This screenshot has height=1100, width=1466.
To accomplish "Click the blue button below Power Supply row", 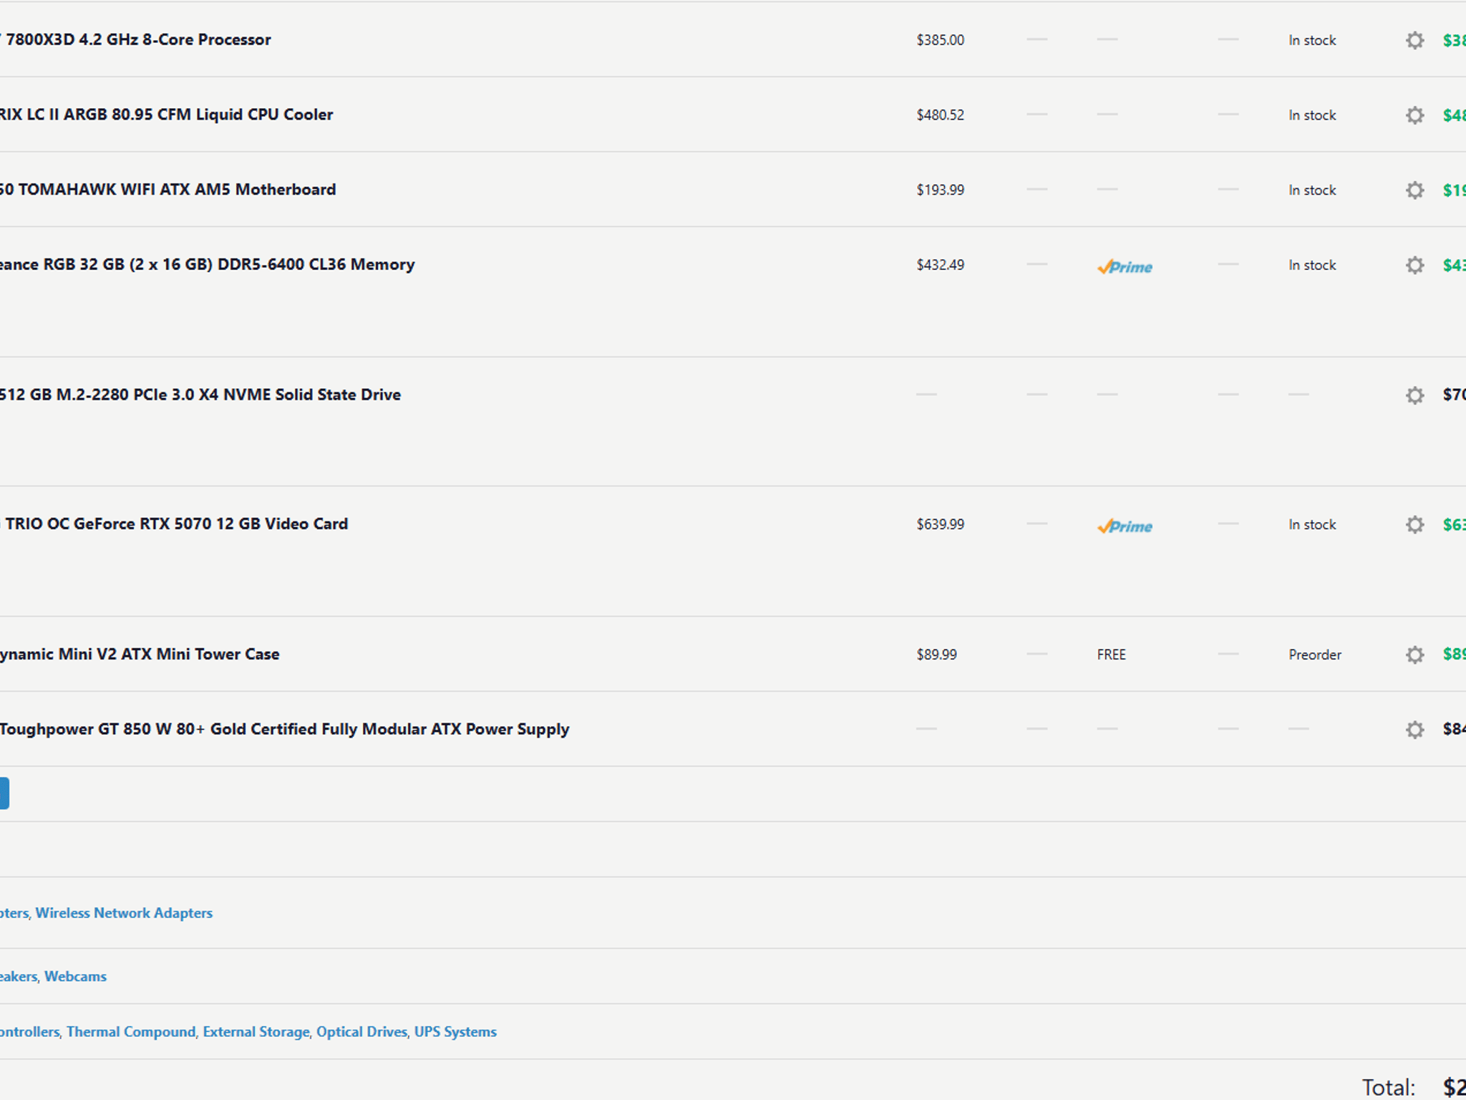I will coord(4,793).
